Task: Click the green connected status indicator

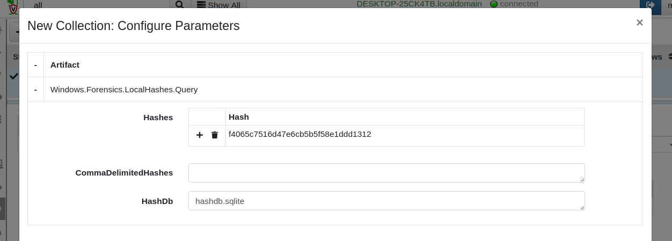Action: click(494, 4)
